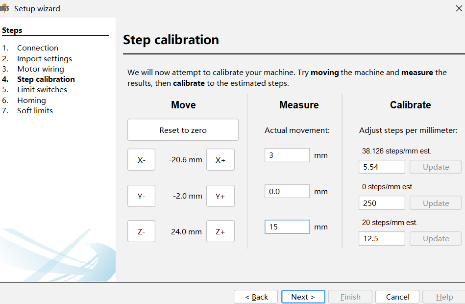Select the Z actual movement field
Image resolution: width=465 pixels, height=304 pixels.
287,227
